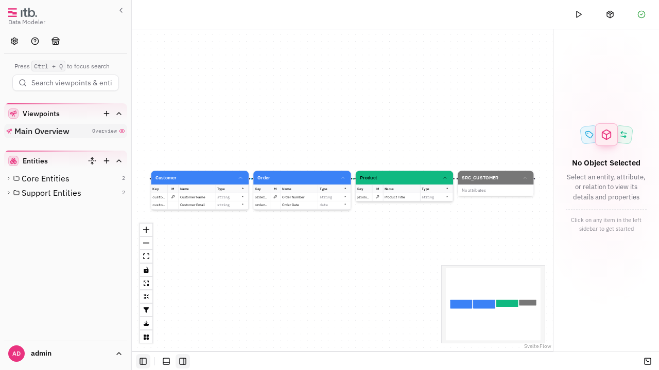Click the Order Date attribute row

point(302,205)
